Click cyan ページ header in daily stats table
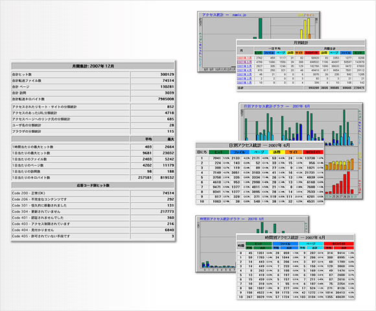 (x=259, y=152)
